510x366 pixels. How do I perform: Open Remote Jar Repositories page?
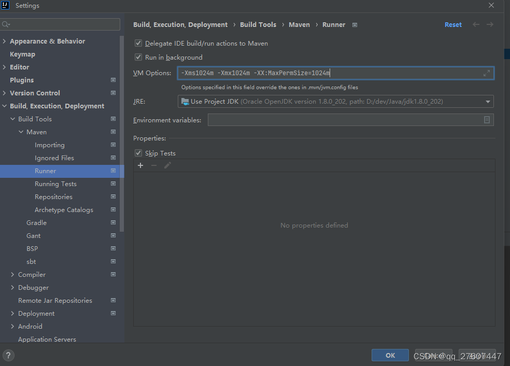(x=55, y=301)
